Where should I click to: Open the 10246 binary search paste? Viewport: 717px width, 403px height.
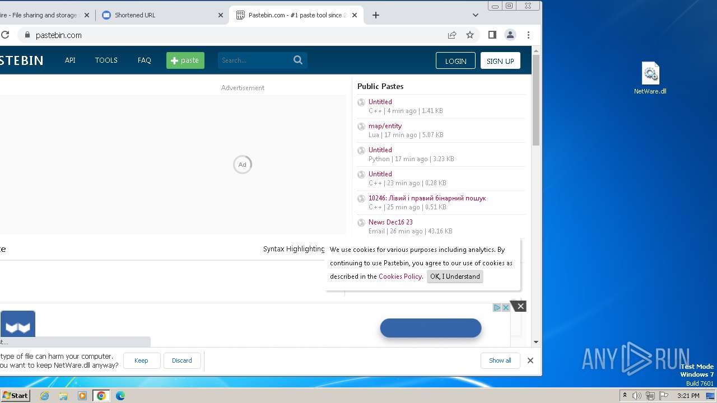(427, 198)
